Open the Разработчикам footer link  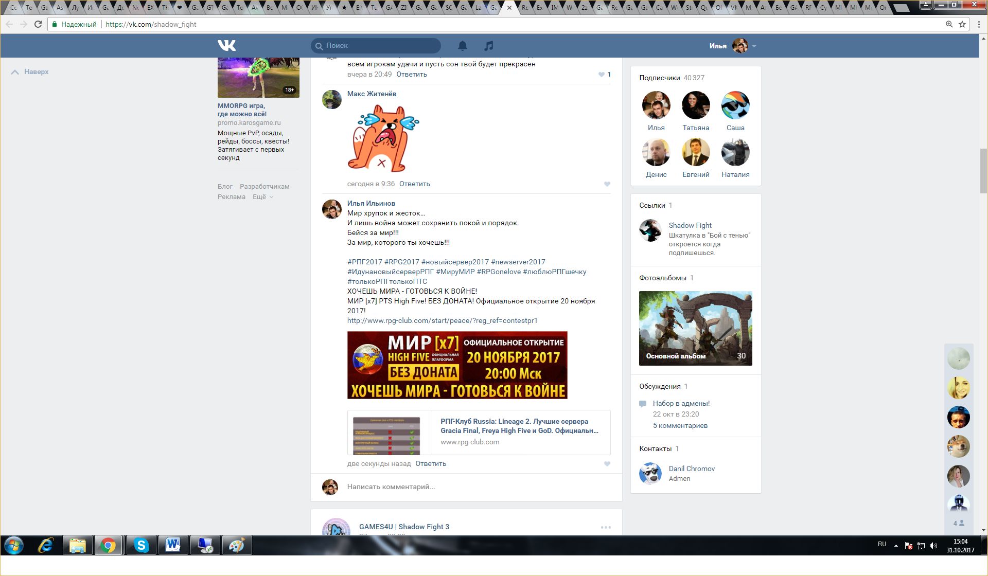(x=264, y=187)
